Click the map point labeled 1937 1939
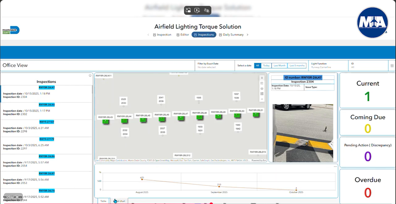Image resolution: width=396 pixels, height=204 pixels. (x=236, y=101)
